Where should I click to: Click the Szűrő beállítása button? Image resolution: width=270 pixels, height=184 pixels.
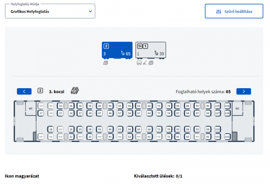234,11
